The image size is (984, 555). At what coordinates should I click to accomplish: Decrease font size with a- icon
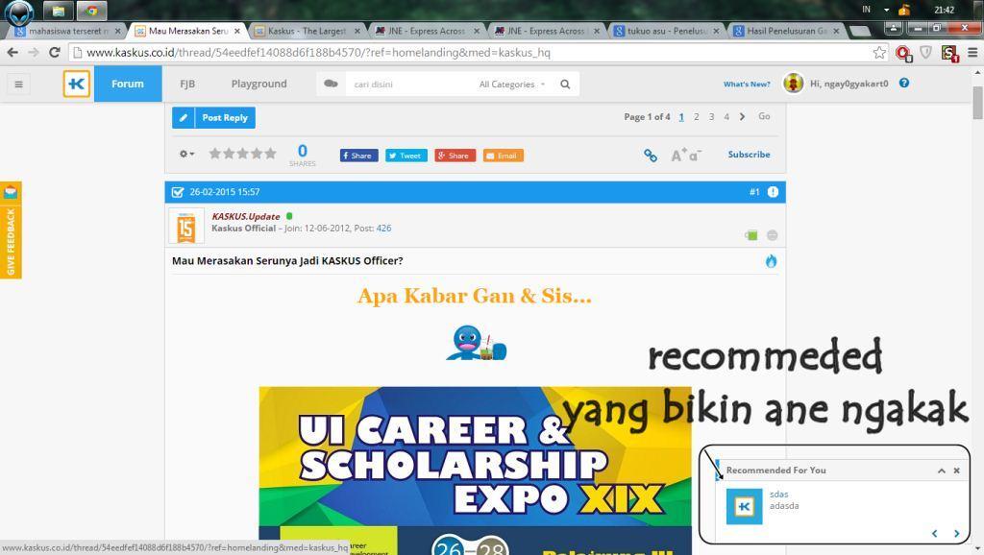point(696,155)
